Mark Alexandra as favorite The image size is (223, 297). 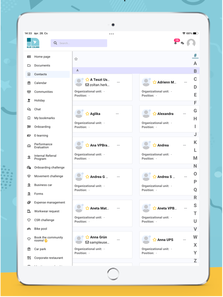pyautogui.click(x=155, y=114)
